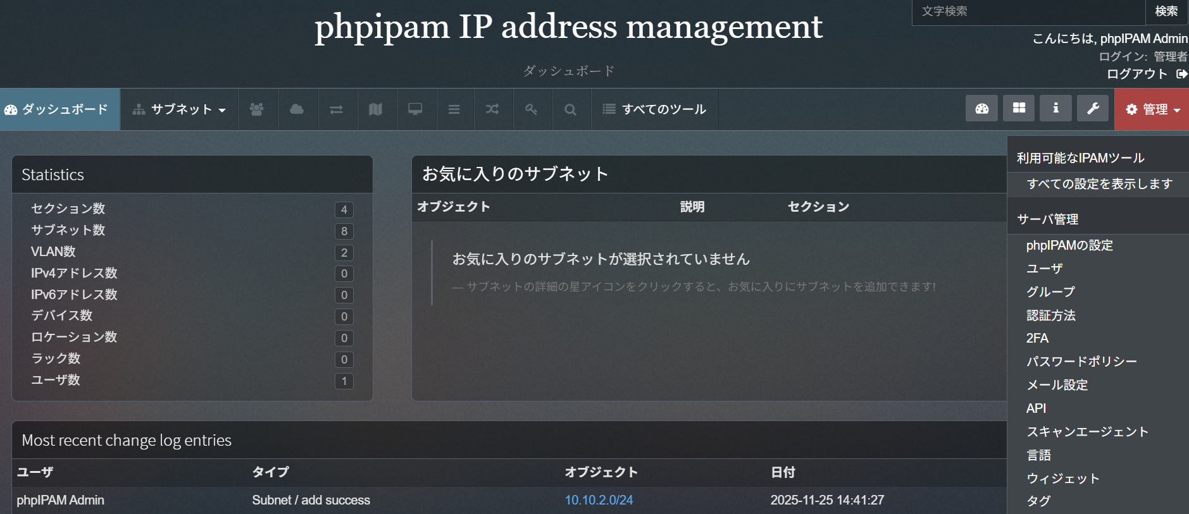Open the お気に入りのサブネット widget header

tap(709, 174)
